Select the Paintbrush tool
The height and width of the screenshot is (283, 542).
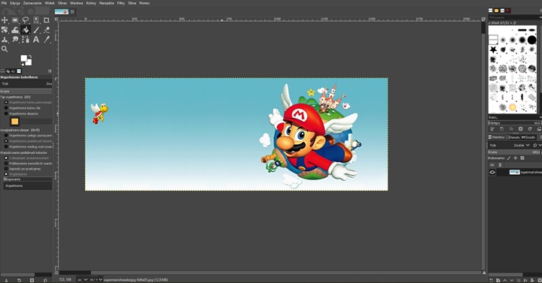point(36,30)
